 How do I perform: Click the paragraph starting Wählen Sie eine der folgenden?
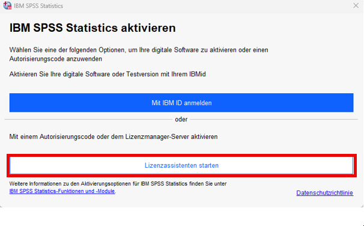(x=139, y=54)
